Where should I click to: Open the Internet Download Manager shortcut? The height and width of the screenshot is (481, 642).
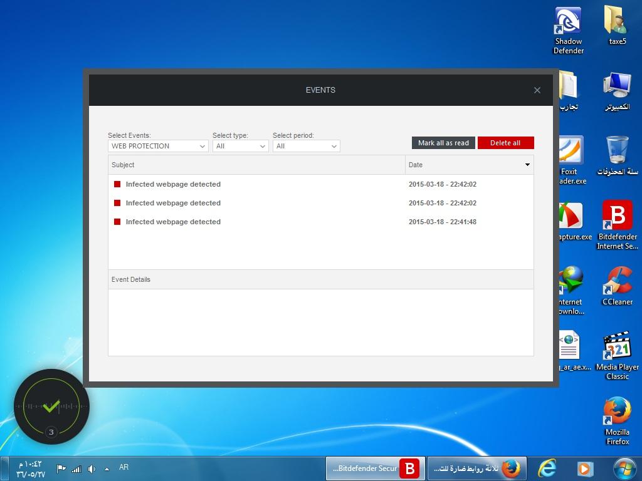click(x=571, y=291)
